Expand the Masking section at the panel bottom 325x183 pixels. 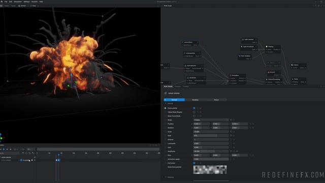coord(171,177)
